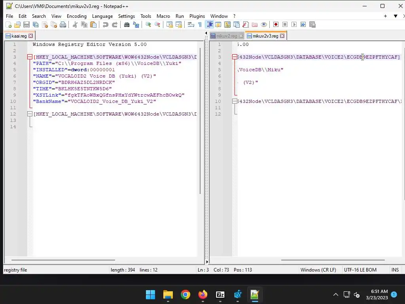Toggle INS insert mode in status bar
Screen dimensions: 405x304
(x=395, y=270)
